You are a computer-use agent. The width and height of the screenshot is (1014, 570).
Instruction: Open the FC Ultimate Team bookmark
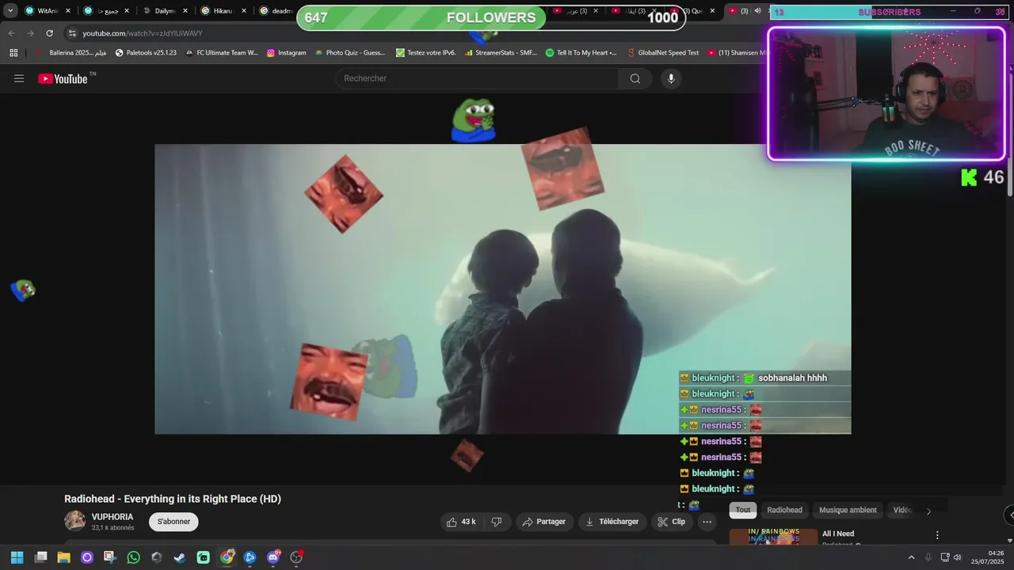tap(222, 52)
